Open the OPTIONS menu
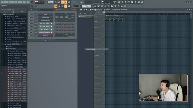Viewport: 193px width, 108px height. pyautogui.click(x=20, y=2)
